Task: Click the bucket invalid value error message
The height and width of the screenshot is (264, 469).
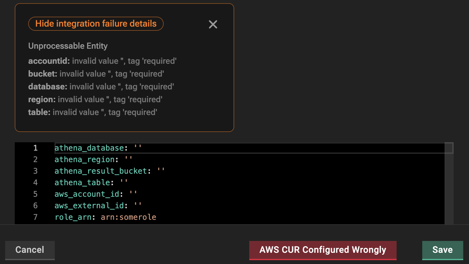Action: pos(96,74)
